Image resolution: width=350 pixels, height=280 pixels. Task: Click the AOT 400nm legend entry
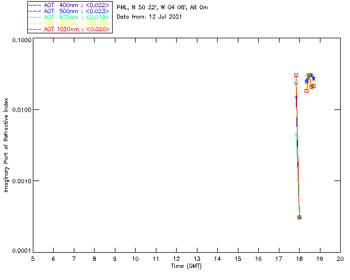(x=69, y=5)
